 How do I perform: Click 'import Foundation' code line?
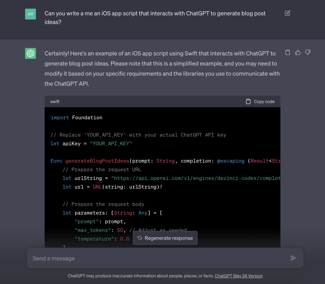click(x=76, y=117)
